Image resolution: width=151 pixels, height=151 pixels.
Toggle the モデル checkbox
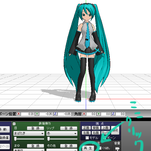coord(87,138)
